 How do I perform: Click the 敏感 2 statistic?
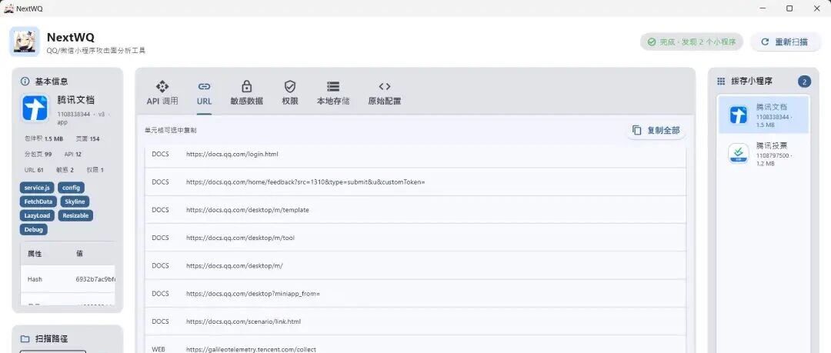point(65,170)
